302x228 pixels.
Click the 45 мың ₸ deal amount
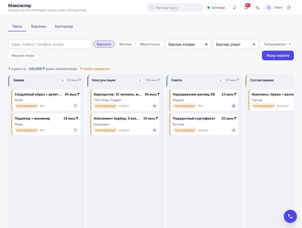click(x=72, y=94)
